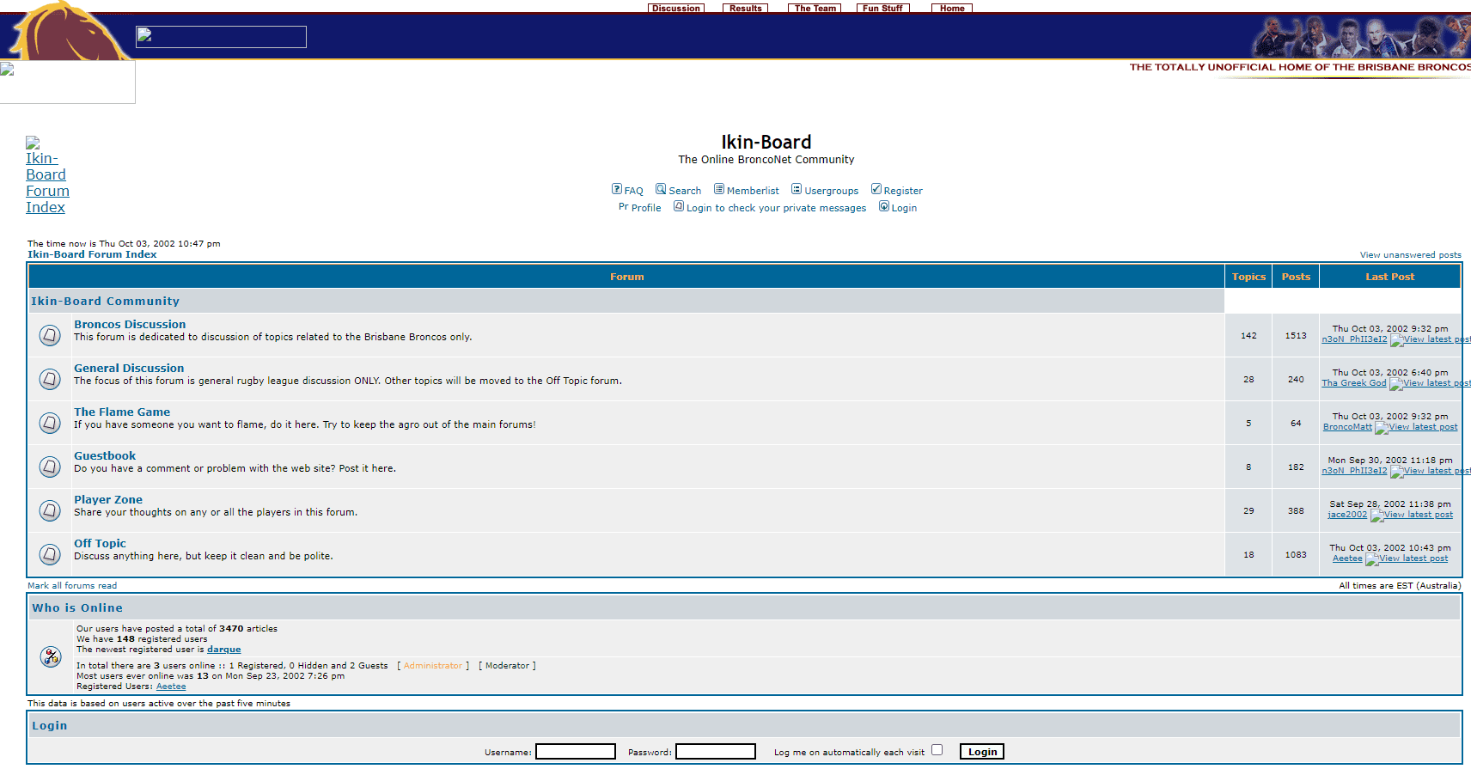Open the Off Topic forum link

pyautogui.click(x=100, y=543)
